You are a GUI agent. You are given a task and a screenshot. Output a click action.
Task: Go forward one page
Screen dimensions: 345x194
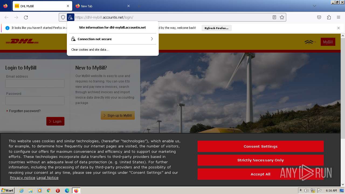[16, 17]
